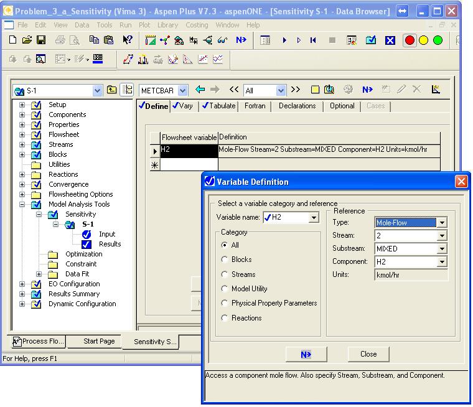Collapse the Model Analysis Tools node
Viewport: 473px width, 407px height.
tap(22, 204)
